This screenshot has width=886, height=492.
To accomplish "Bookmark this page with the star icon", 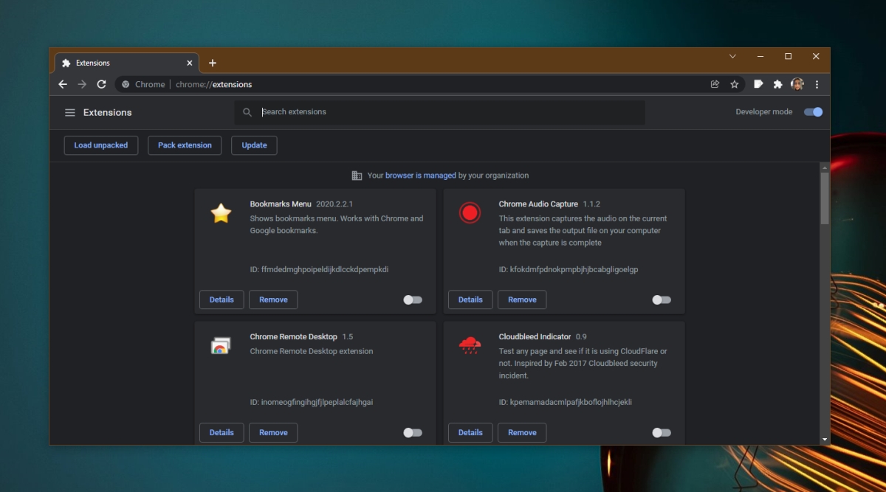I will [735, 84].
